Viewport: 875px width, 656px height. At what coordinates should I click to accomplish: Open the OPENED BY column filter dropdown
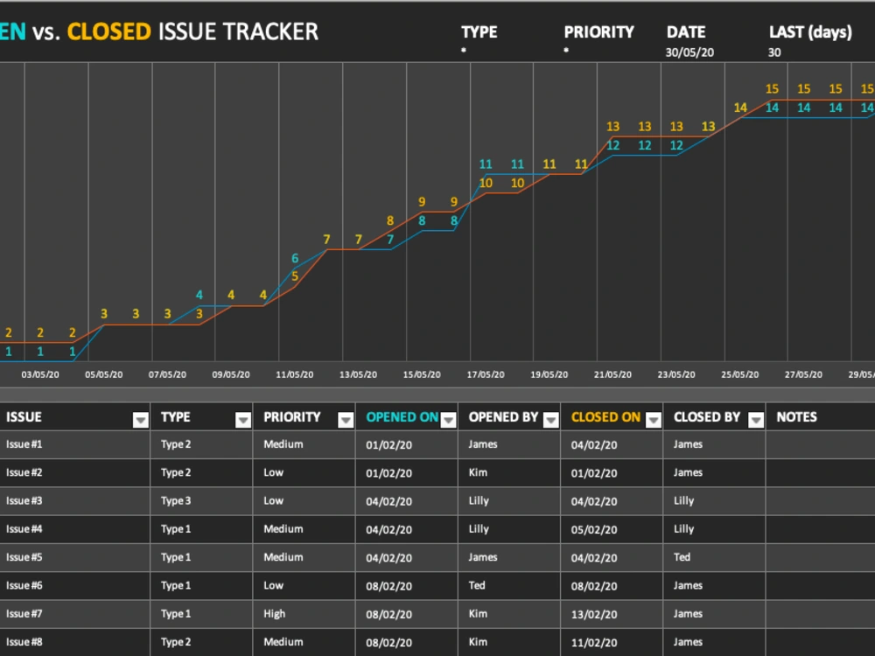(550, 420)
